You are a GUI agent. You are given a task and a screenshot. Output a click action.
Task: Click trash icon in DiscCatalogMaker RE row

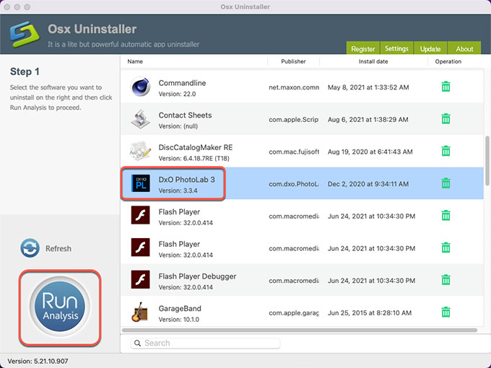pos(446,151)
